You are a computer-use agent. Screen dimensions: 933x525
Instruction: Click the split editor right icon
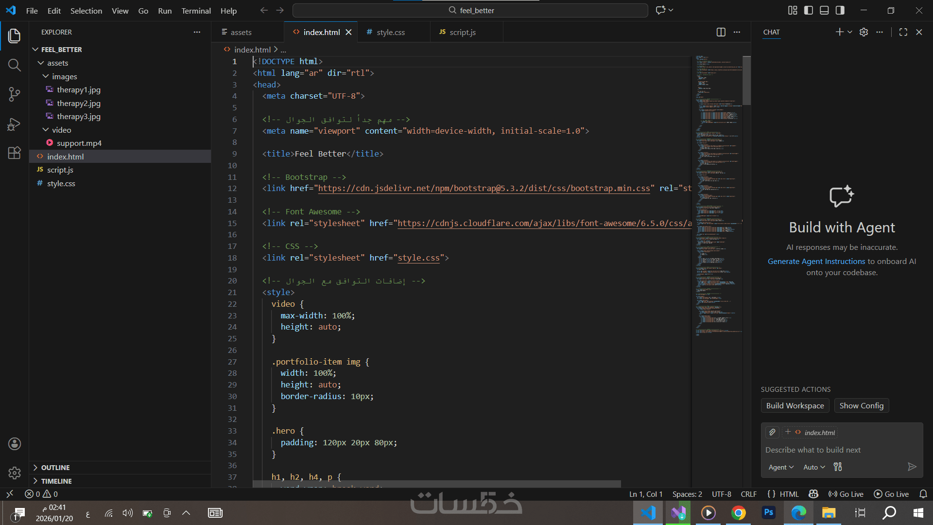tap(721, 32)
